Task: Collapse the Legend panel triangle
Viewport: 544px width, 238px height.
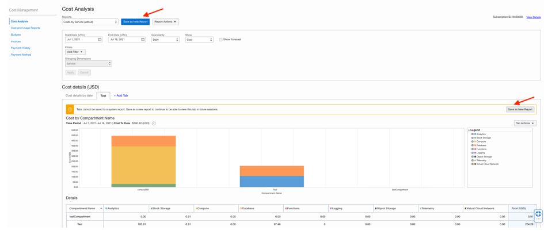Action: coord(469,130)
